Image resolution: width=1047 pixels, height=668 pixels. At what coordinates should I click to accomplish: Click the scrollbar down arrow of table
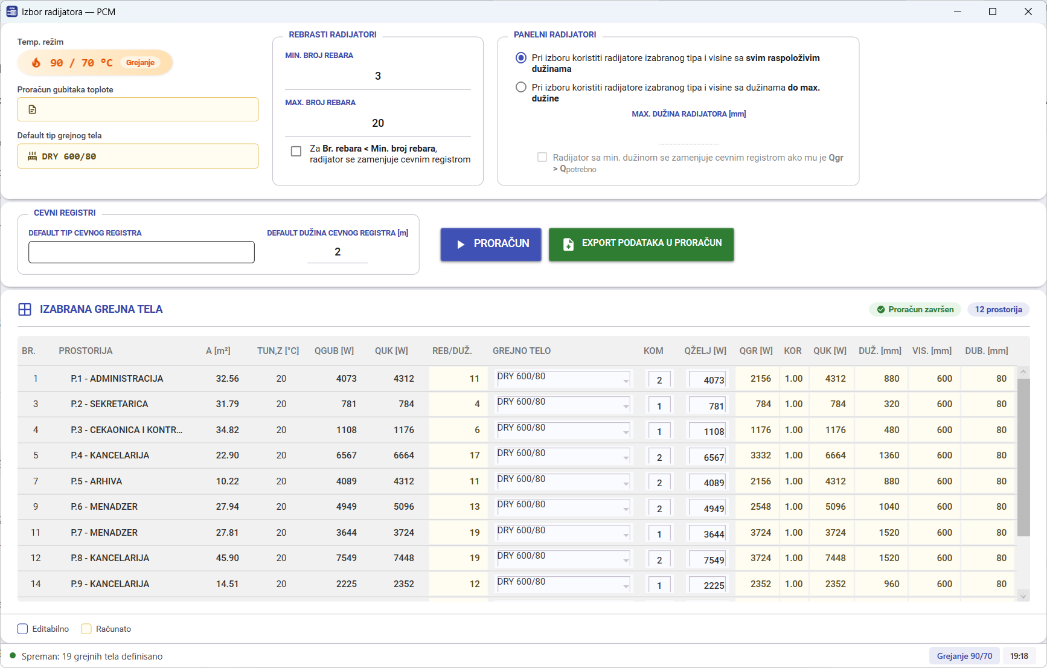1023,596
